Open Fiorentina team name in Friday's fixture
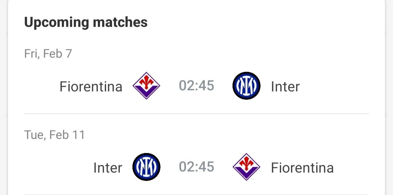The image size is (393, 195). [x=91, y=87]
